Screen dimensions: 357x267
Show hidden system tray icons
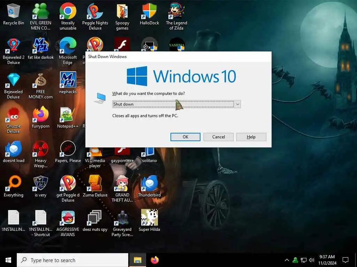pos(287,260)
